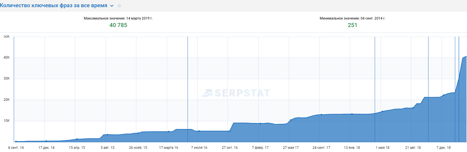Image resolution: width=467 pixels, height=152 pixels.
Task: Click the data point at 27 окт. 16
Action: [230, 131]
